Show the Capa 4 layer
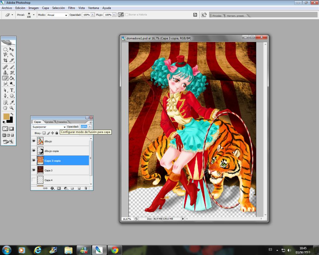 pyautogui.click(x=34, y=180)
